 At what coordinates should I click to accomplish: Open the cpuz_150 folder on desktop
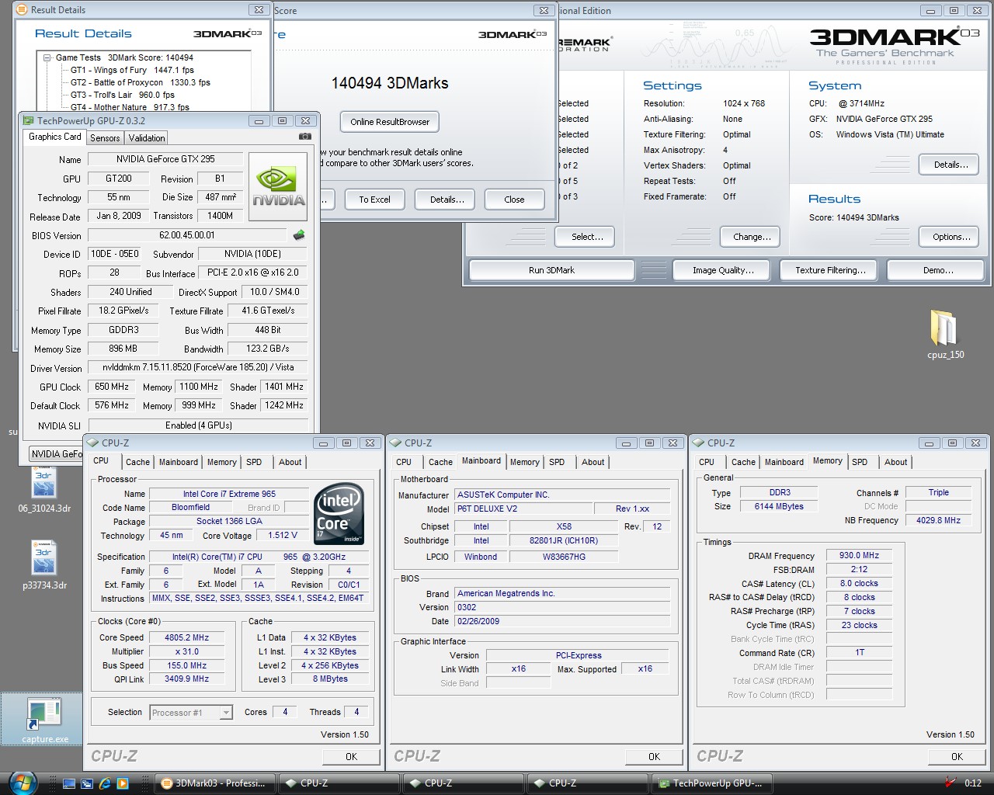945,335
